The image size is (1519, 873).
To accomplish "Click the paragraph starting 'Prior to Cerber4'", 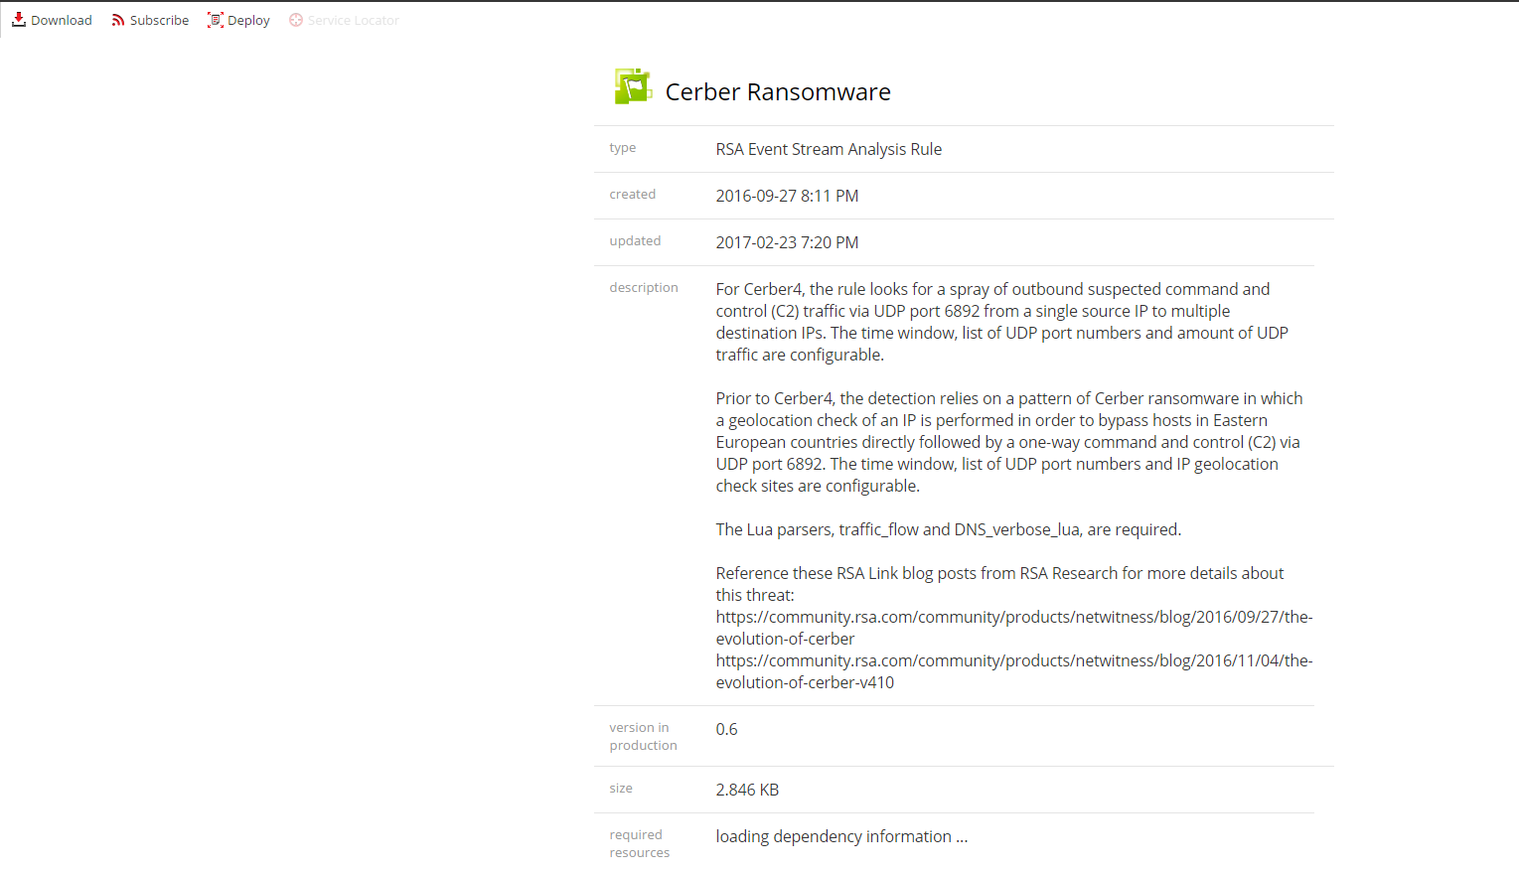I will [x=1009, y=442].
